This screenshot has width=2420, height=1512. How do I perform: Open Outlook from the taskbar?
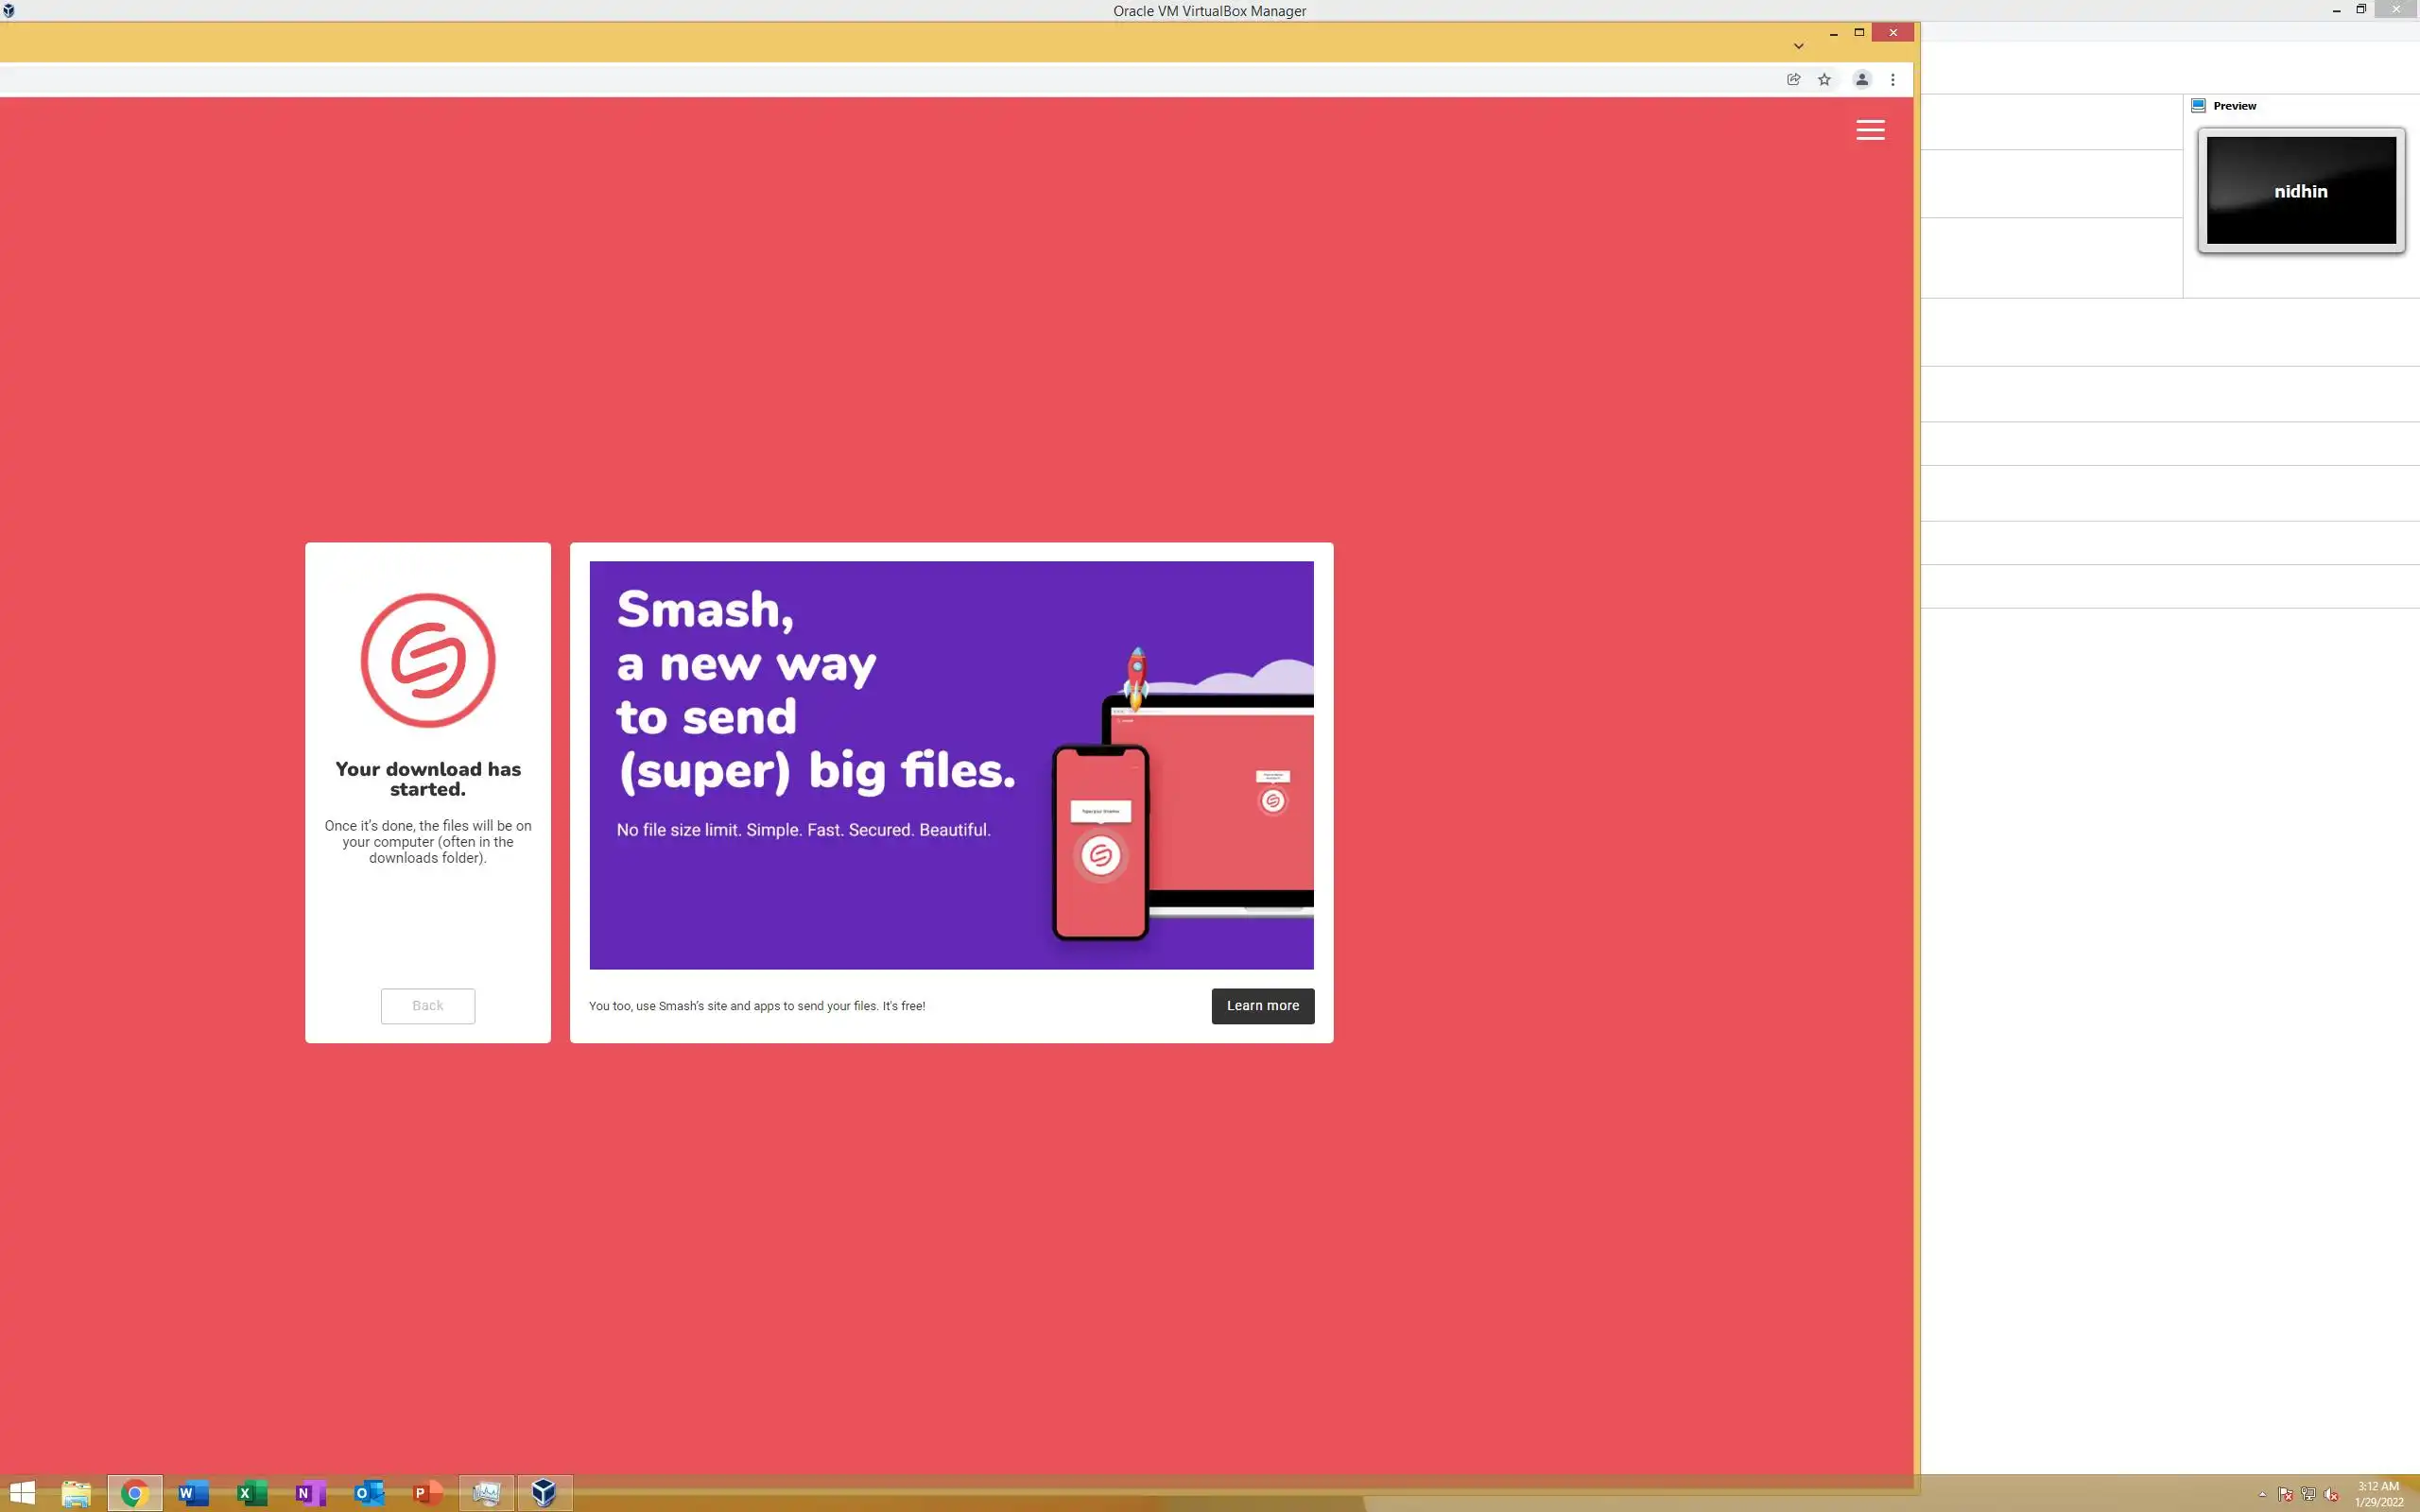369,1493
